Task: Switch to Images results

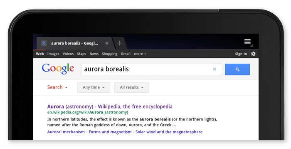Action: pos(53,54)
